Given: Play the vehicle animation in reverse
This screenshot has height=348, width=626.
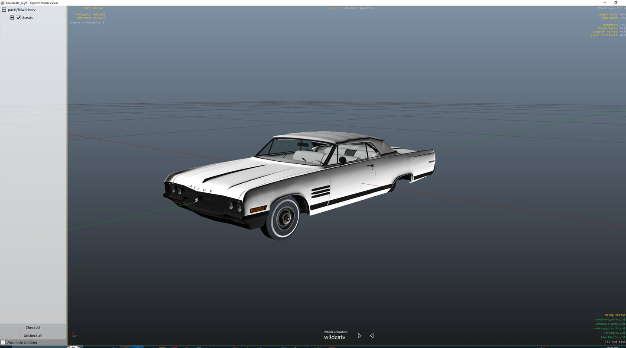Looking at the screenshot, I should (371, 335).
